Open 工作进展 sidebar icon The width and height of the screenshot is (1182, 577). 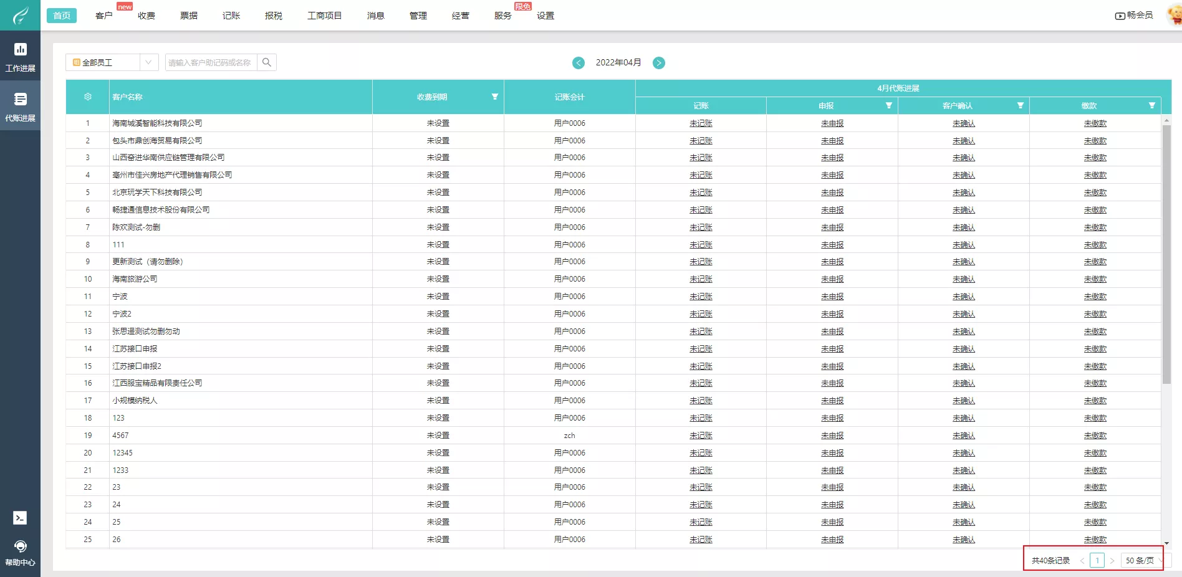[20, 57]
